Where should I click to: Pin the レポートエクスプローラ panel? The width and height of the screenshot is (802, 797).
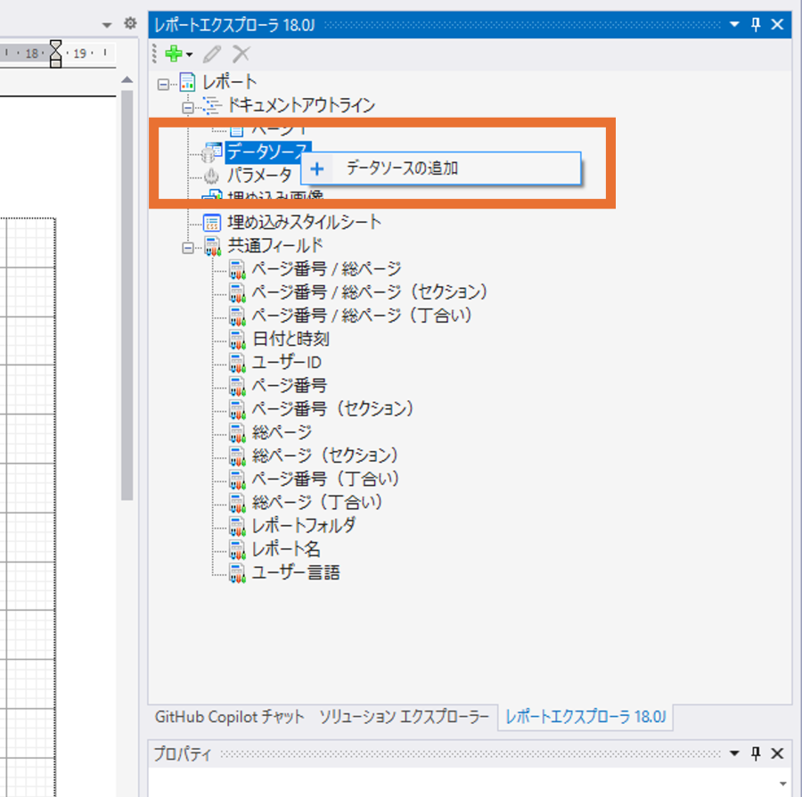tap(755, 24)
